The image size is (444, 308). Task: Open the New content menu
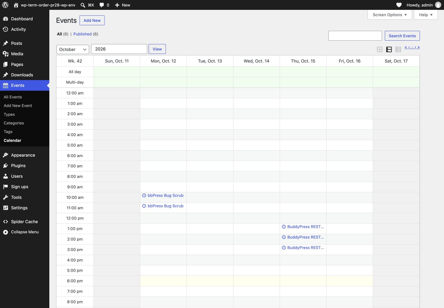click(122, 5)
